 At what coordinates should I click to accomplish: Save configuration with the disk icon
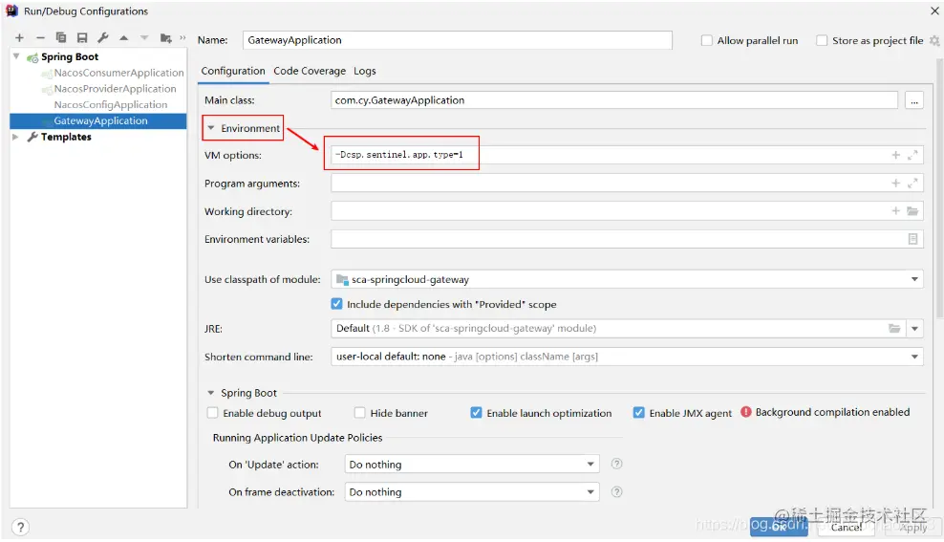pyautogui.click(x=82, y=38)
